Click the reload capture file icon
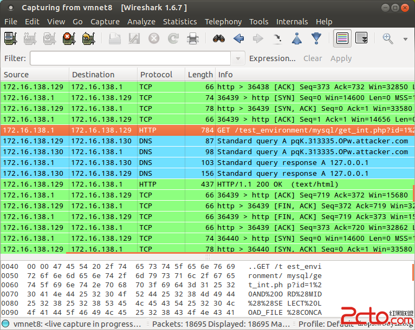The width and height of the screenshot is (415, 330). (x=173, y=38)
